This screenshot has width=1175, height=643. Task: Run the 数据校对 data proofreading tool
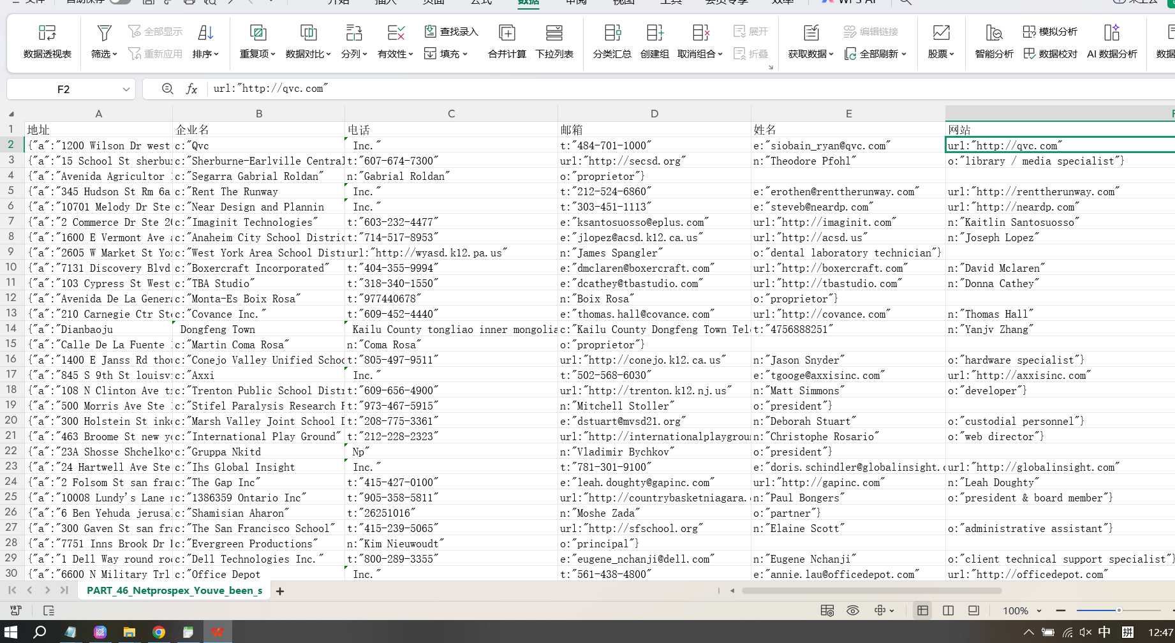point(1050,54)
